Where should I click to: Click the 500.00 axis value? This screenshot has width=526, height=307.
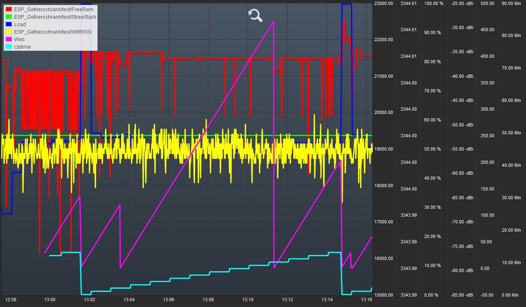[x=487, y=3]
